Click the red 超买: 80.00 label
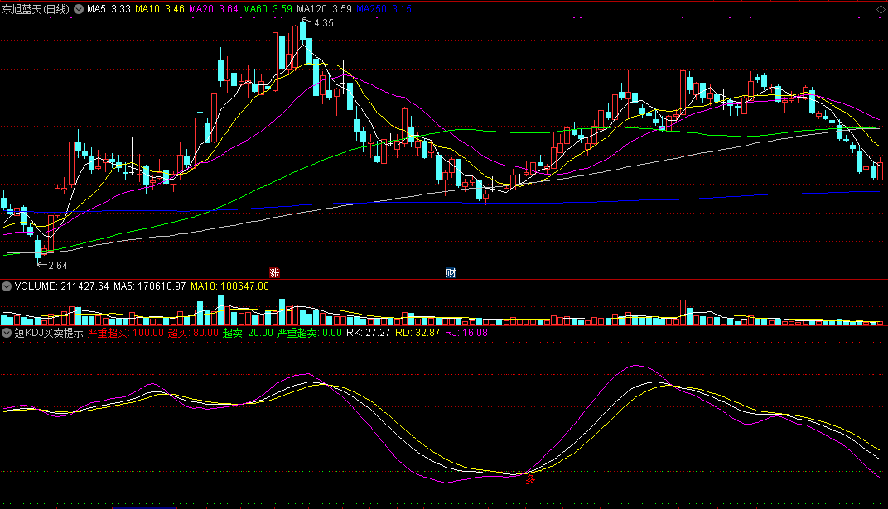The image size is (888, 509). click(x=193, y=333)
